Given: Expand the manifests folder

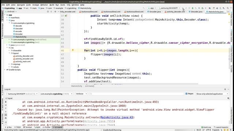Looking at the screenshot, I should tap(7, 17).
